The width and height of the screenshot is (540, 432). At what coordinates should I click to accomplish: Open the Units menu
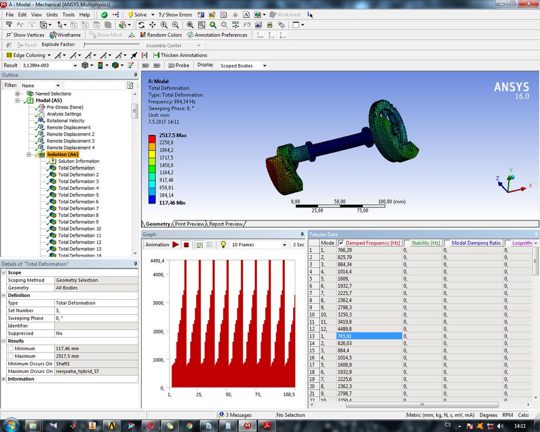[x=52, y=14]
